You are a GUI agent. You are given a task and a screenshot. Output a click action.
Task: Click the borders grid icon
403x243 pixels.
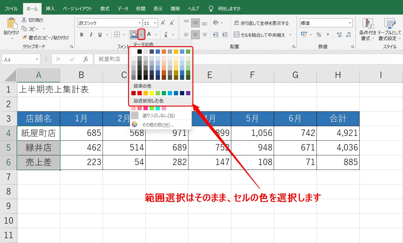(x=117, y=35)
